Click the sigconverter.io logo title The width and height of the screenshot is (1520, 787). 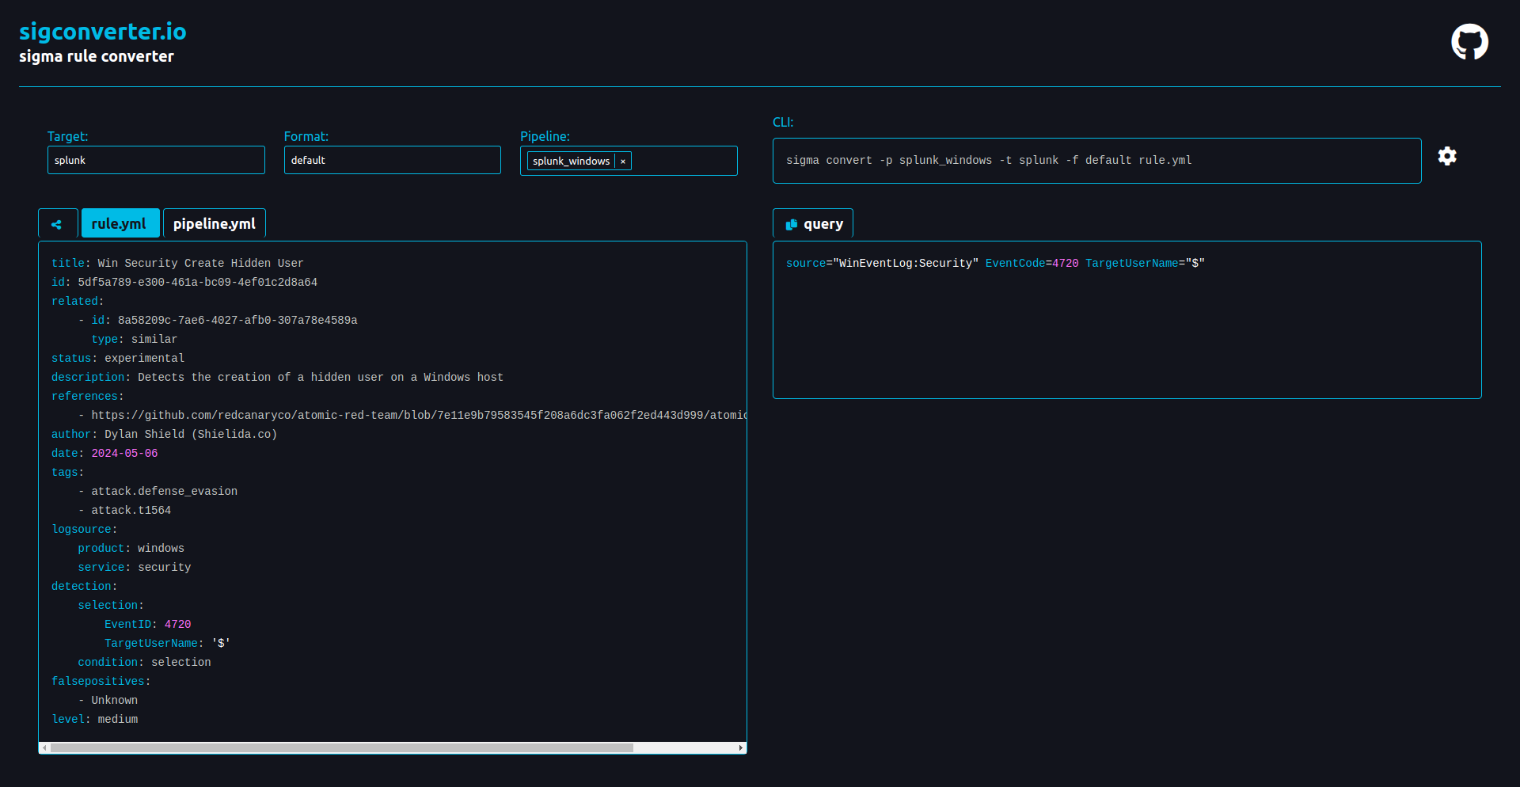pyautogui.click(x=103, y=31)
